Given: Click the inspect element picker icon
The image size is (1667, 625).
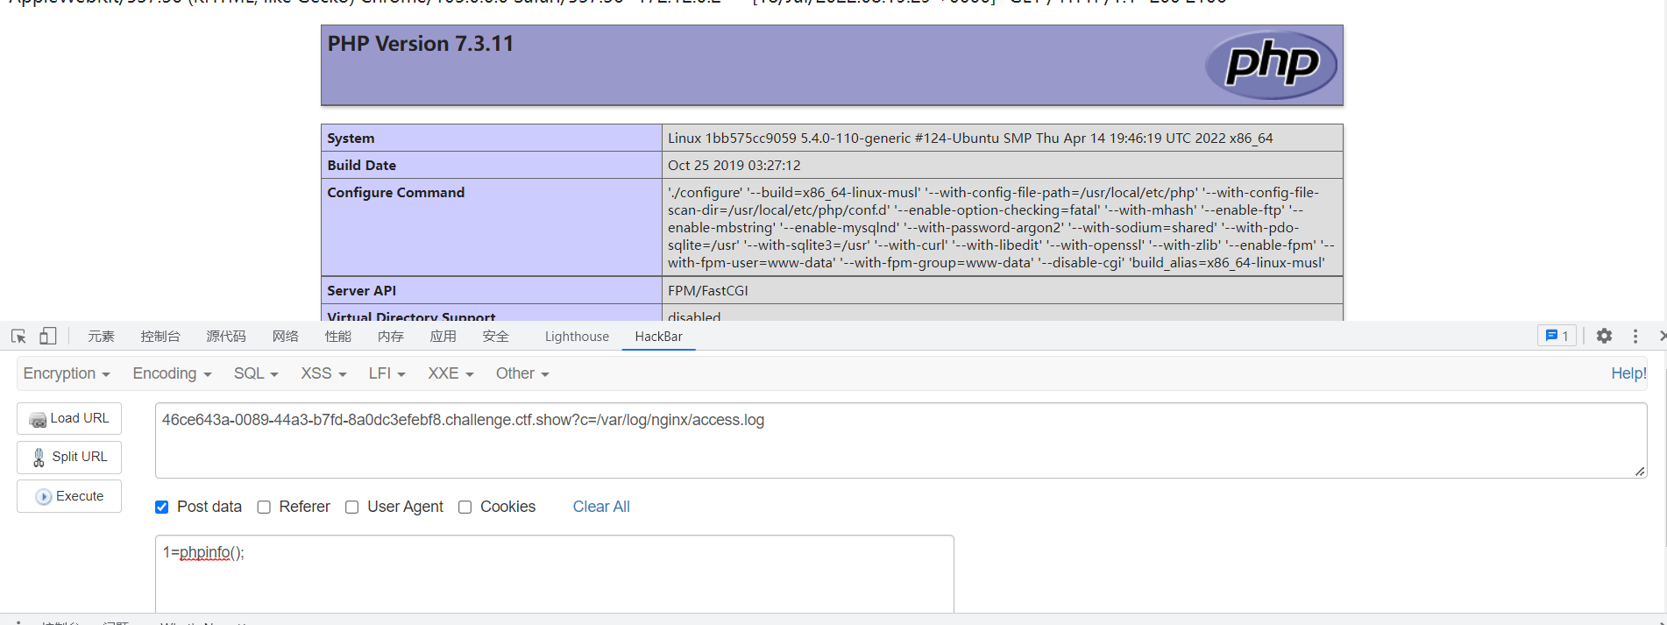Looking at the screenshot, I should [18, 337].
